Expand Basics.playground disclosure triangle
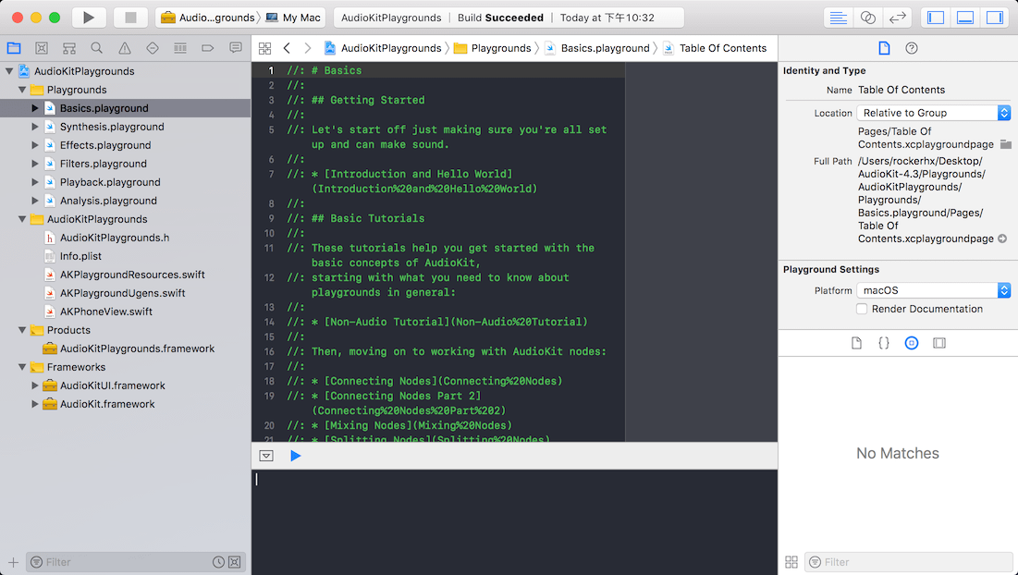 pyautogui.click(x=35, y=108)
